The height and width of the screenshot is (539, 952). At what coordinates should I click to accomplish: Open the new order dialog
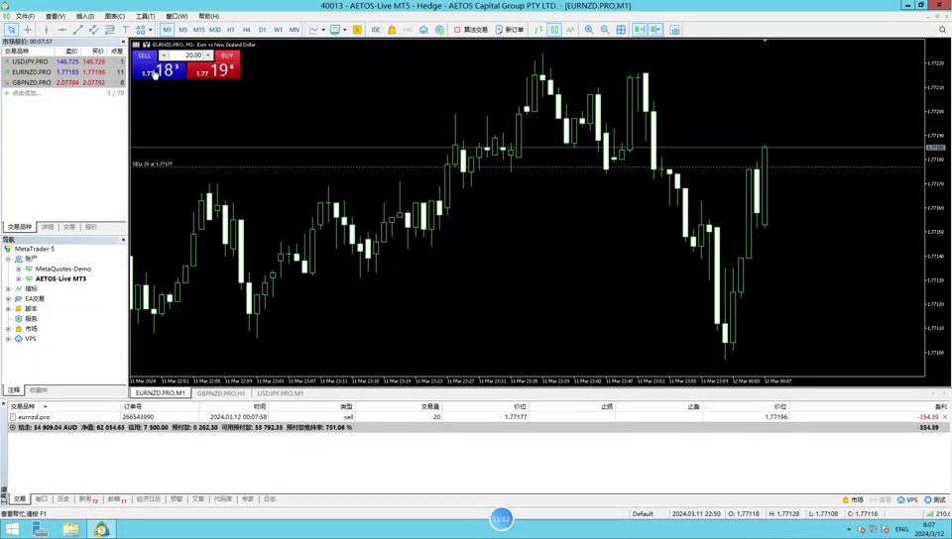tap(510, 30)
